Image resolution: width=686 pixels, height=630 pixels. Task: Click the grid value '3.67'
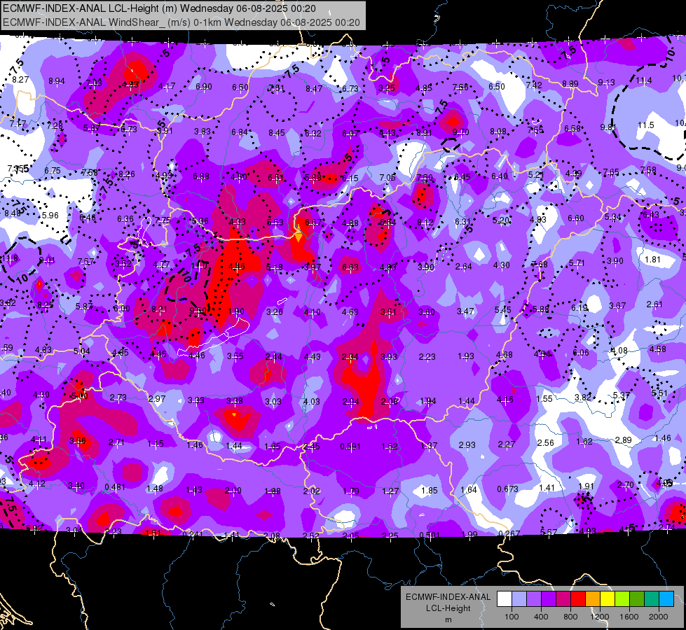617,306
